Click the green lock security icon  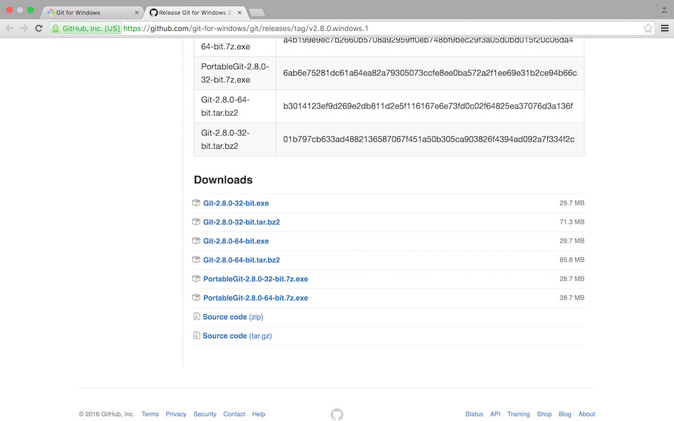[55, 28]
